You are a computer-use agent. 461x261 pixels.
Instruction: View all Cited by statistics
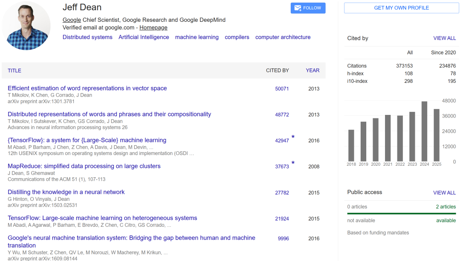pos(444,38)
